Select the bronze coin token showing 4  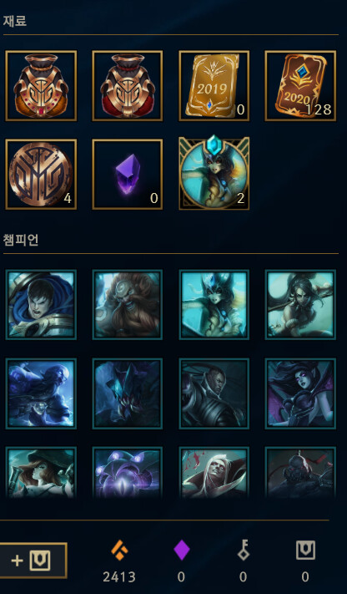(x=41, y=175)
